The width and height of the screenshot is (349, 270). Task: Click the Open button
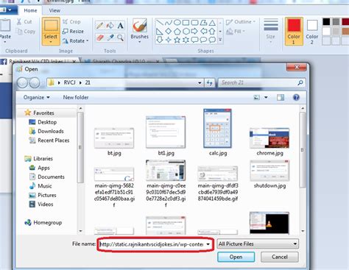(x=236, y=257)
